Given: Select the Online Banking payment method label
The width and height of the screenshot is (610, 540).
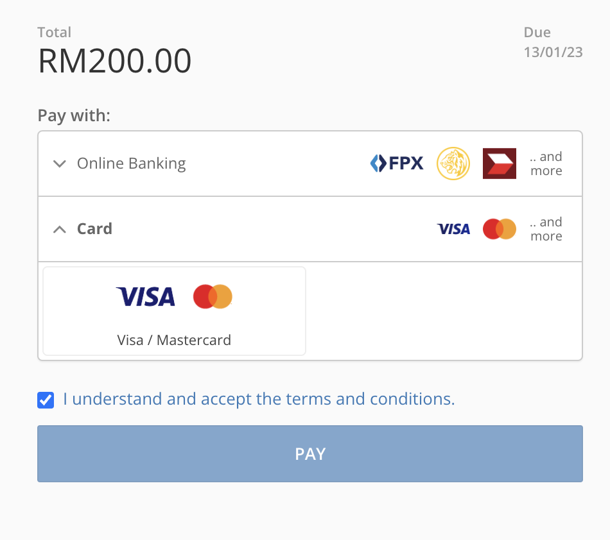Looking at the screenshot, I should tap(131, 164).
